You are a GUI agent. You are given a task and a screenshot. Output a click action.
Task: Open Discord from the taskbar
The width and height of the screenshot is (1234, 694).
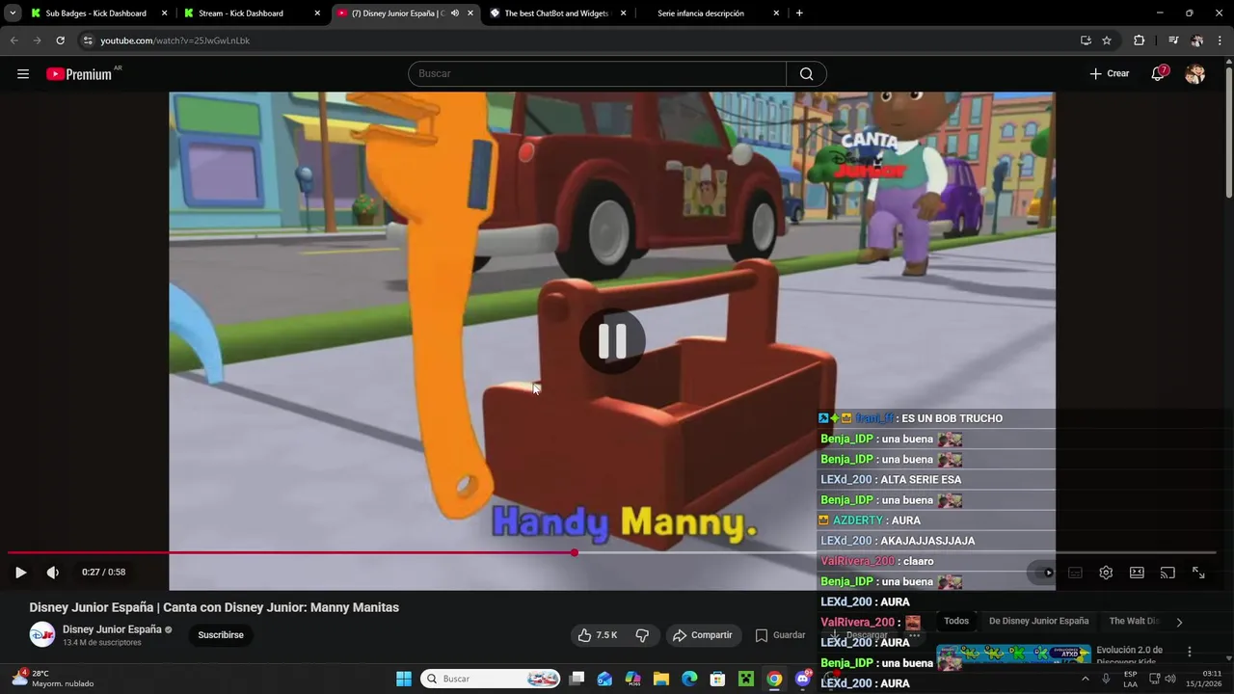[802, 679]
